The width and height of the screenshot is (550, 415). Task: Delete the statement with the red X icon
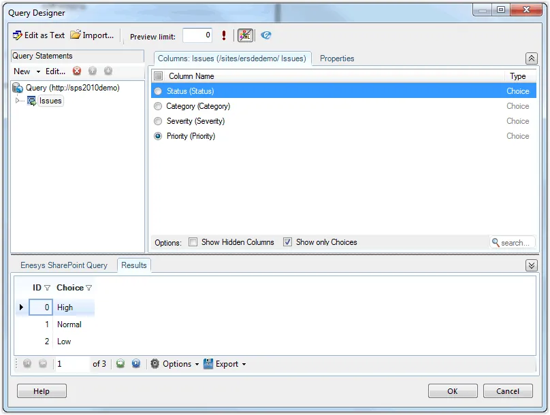pyautogui.click(x=77, y=71)
